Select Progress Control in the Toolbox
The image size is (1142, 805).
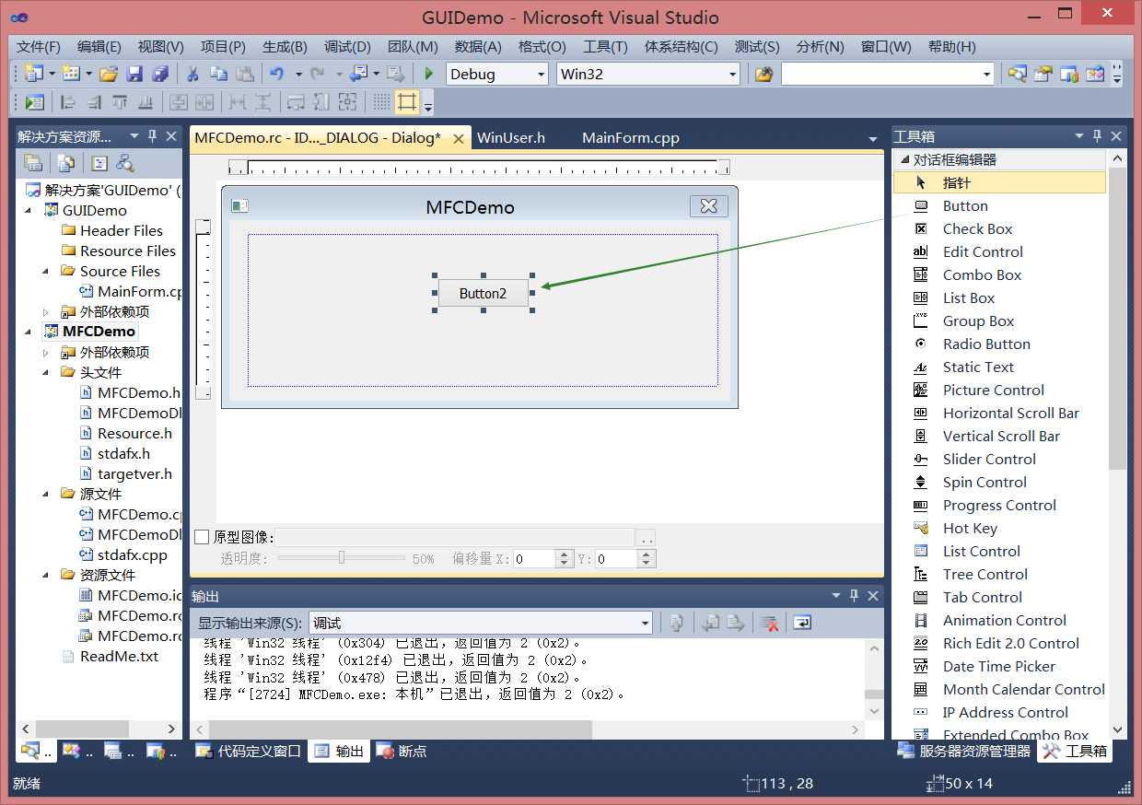click(x=999, y=505)
